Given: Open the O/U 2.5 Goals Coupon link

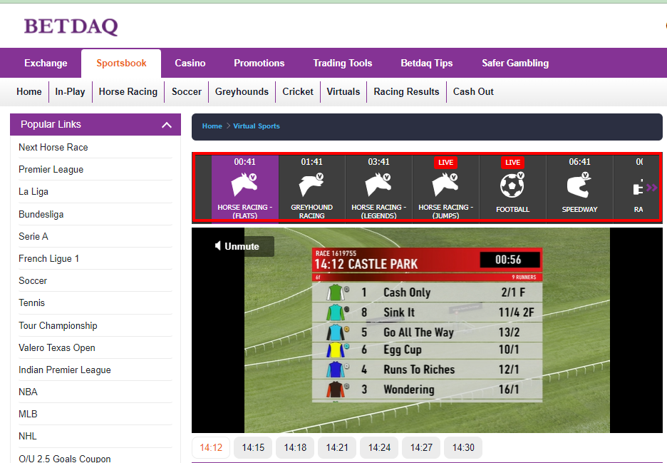Looking at the screenshot, I should [x=65, y=458].
